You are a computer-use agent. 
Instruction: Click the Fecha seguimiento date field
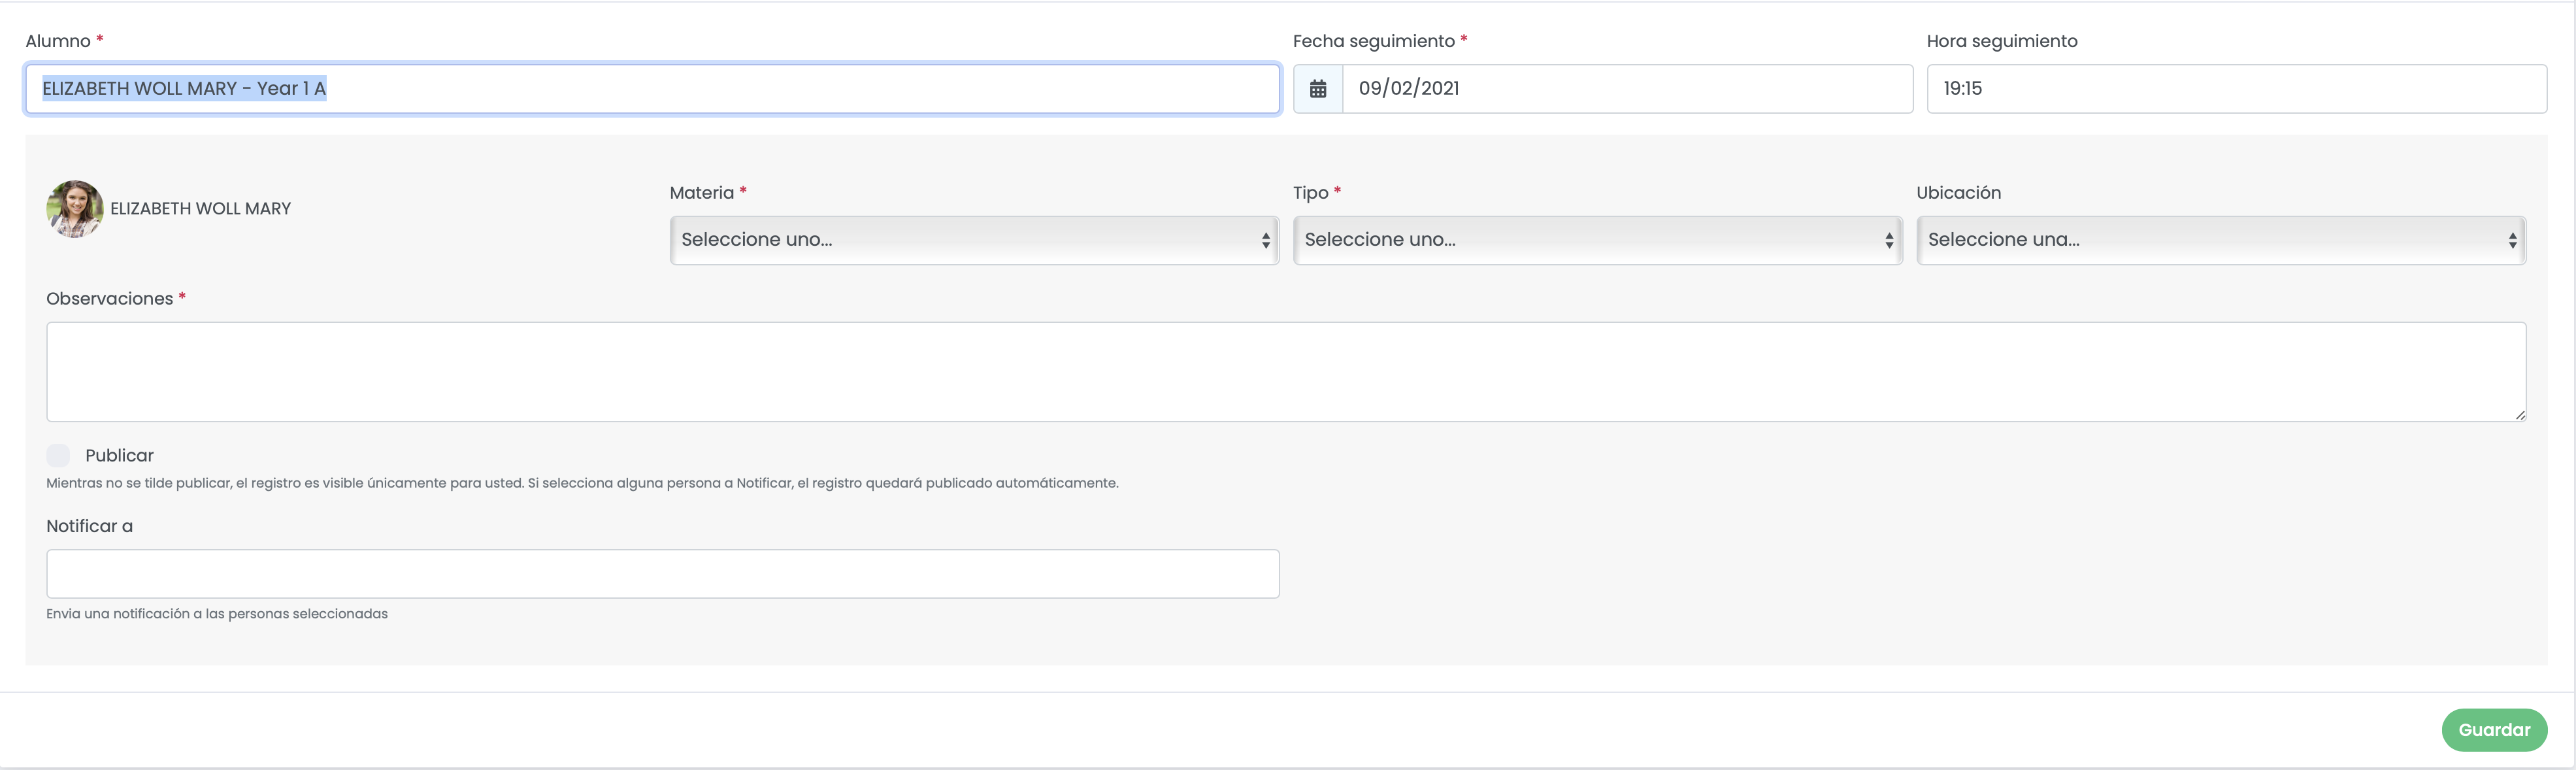[1626, 89]
